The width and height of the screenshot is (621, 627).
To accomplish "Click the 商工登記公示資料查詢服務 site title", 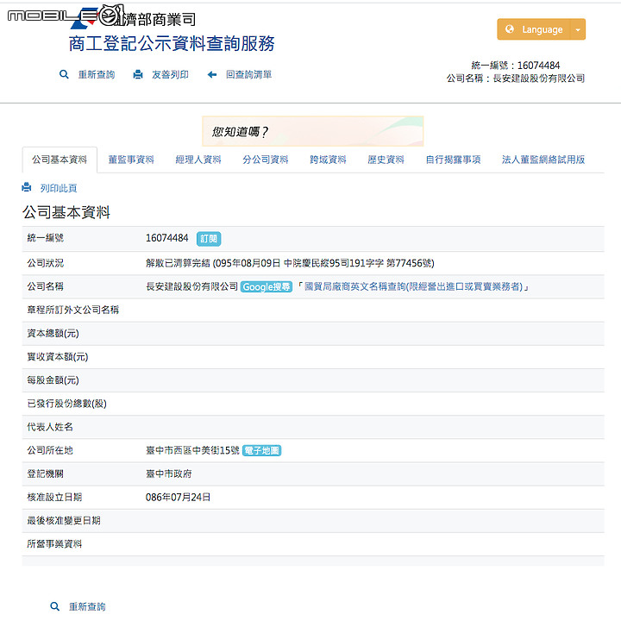I will tap(172, 43).
